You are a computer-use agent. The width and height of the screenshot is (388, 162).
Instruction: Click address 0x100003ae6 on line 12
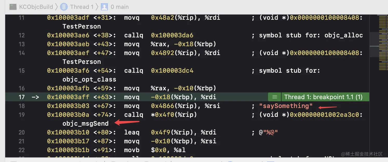coord(68,35)
